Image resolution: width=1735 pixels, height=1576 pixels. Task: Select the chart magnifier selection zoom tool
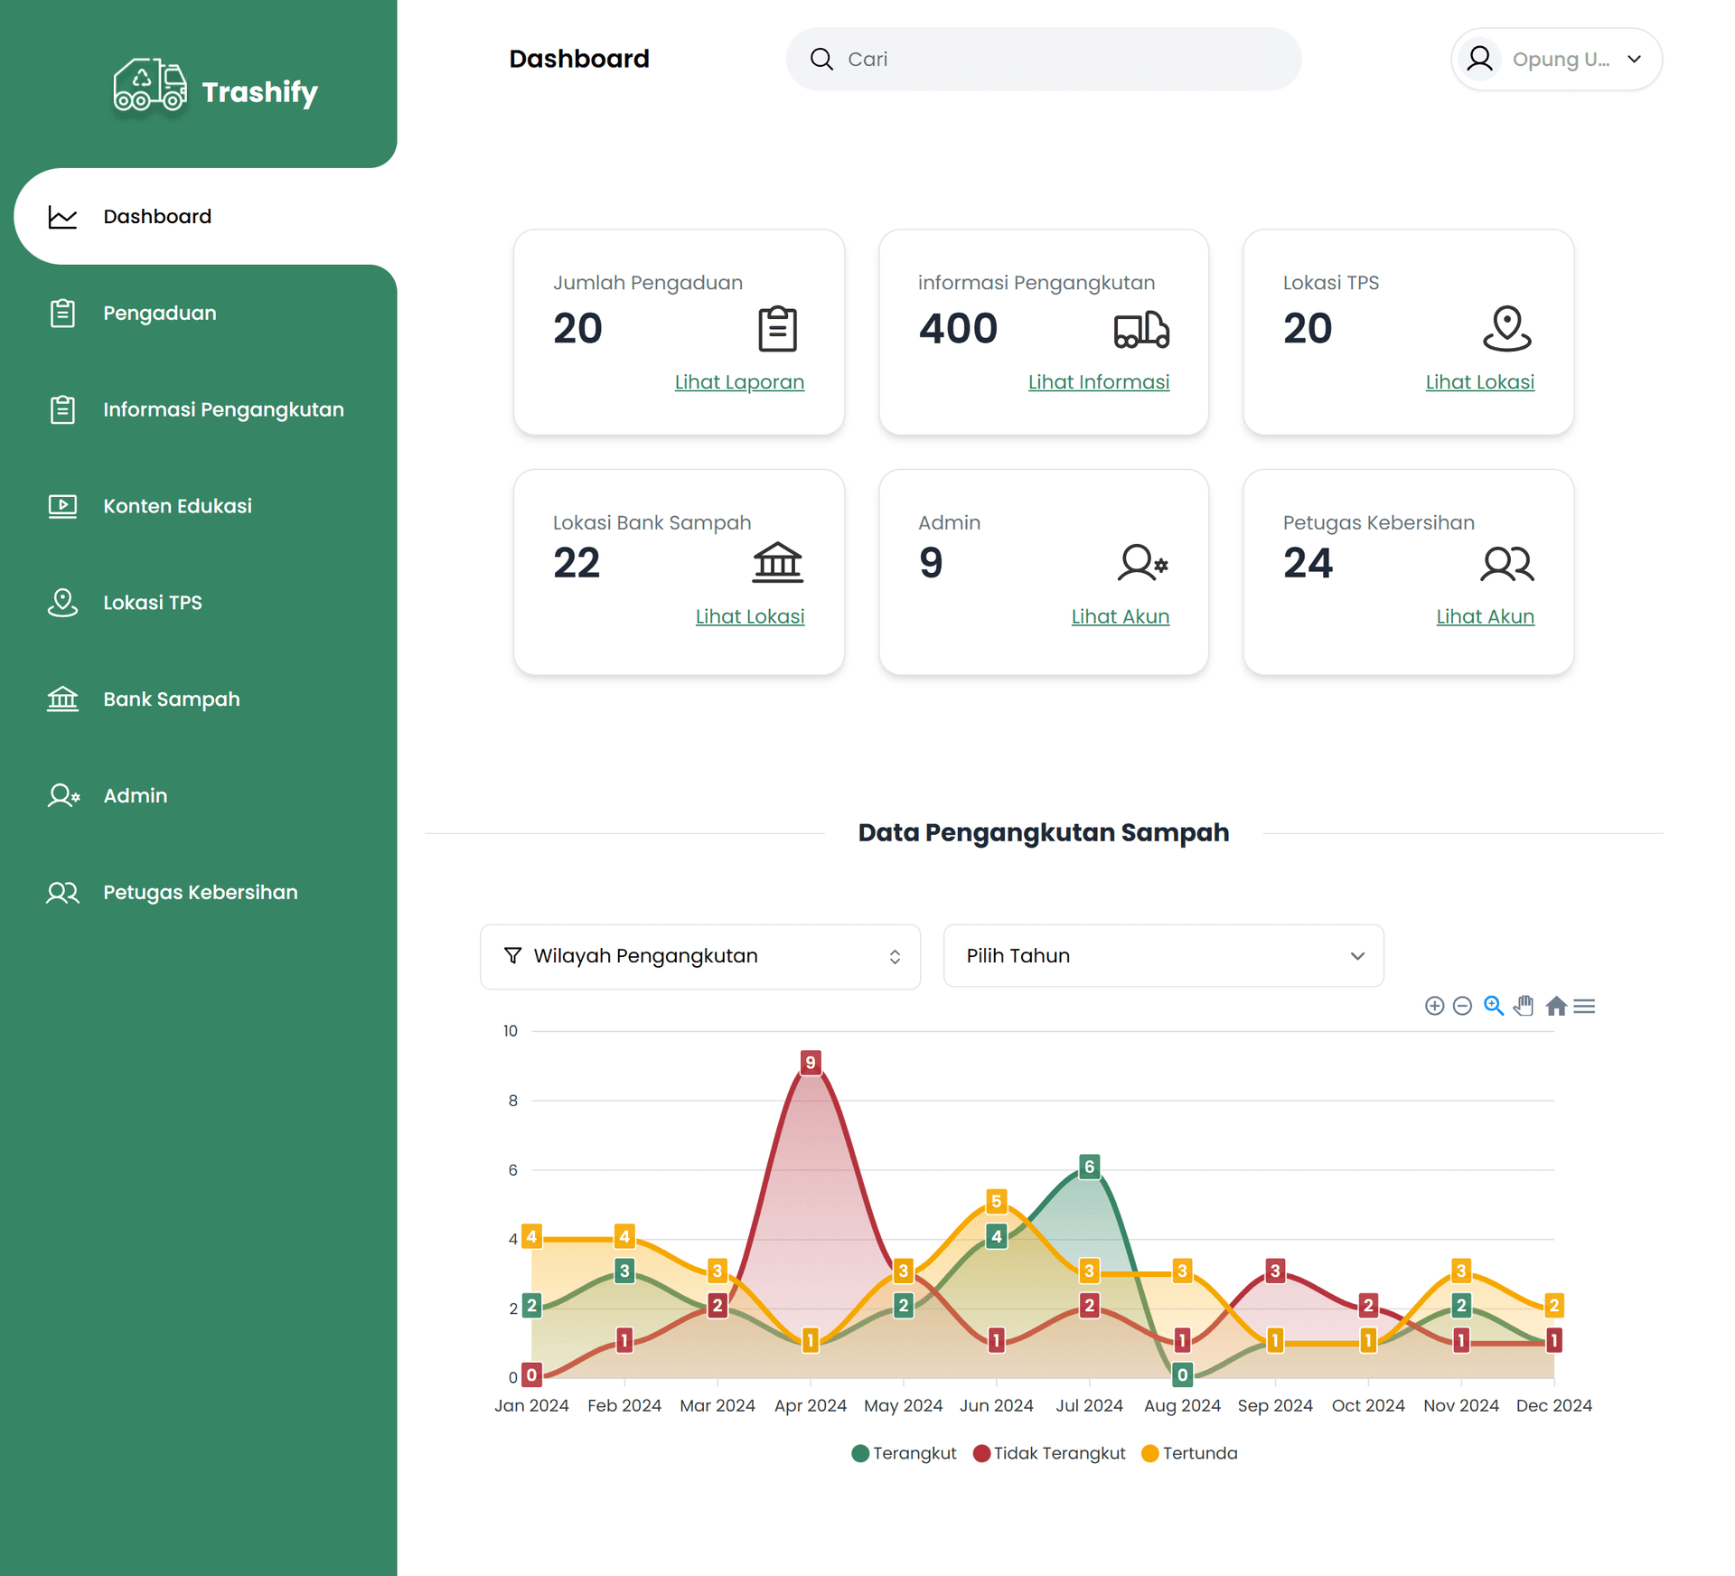(1494, 1006)
